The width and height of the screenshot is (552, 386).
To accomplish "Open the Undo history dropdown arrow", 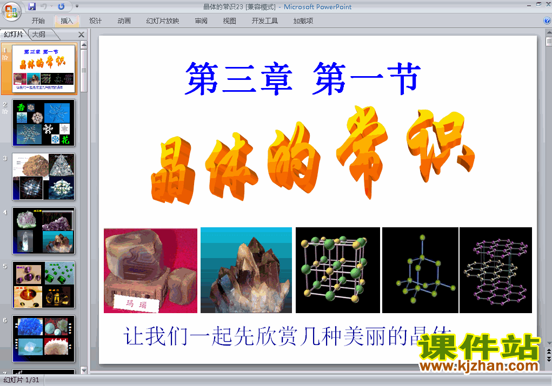I will point(51,6).
